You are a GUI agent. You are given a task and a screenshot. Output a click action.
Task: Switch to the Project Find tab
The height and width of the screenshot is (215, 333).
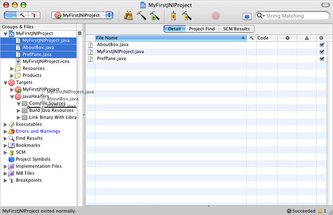point(202,29)
